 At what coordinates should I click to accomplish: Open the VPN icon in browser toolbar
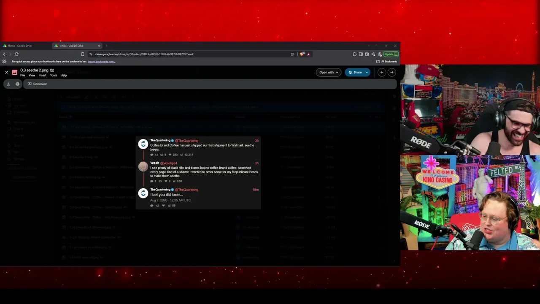pyautogui.click(x=380, y=54)
